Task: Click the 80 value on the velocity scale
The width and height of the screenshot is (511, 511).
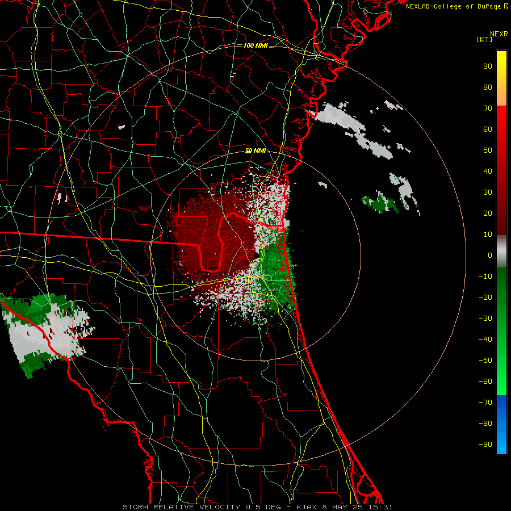Action: click(x=488, y=87)
